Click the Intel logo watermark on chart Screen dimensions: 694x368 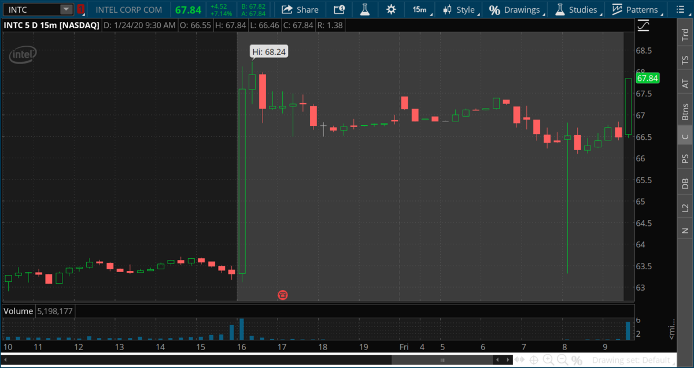click(23, 54)
